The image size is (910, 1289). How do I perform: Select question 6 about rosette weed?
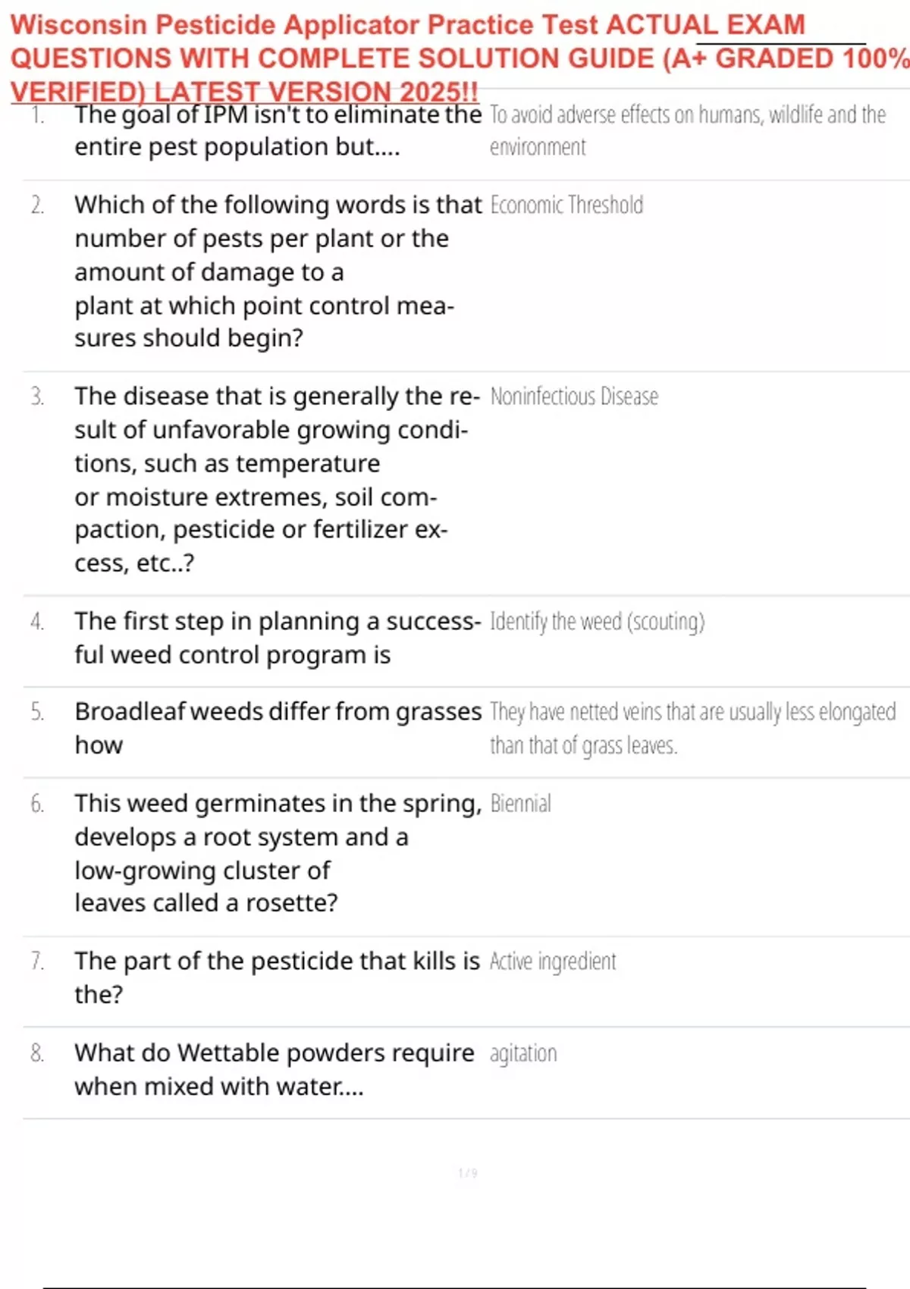(278, 853)
